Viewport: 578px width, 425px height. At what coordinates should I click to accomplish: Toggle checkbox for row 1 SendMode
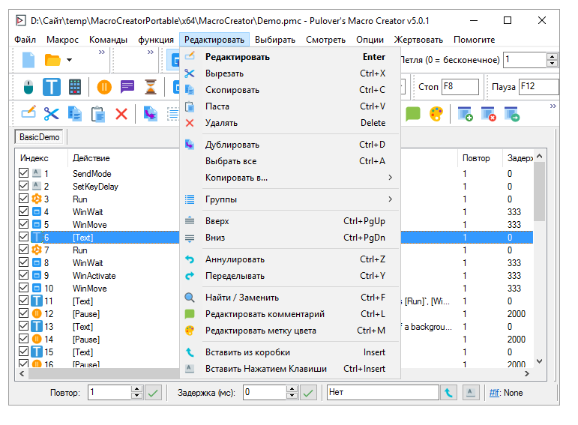tap(23, 173)
